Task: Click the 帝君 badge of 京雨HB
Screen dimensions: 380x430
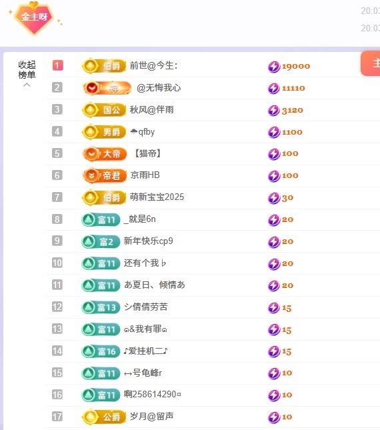Action: pyautogui.click(x=105, y=176)
